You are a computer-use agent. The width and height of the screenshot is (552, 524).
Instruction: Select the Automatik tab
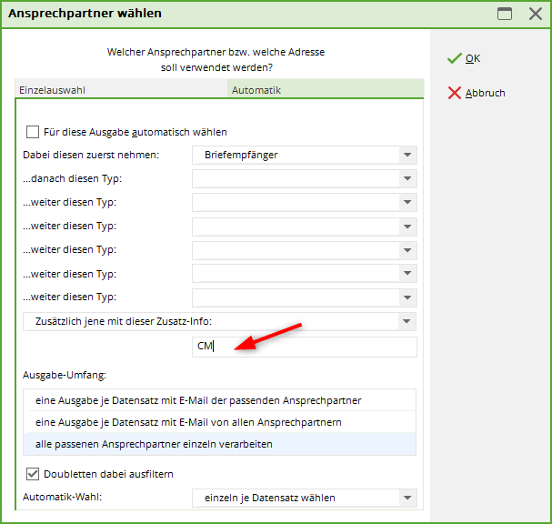pyautogui.click(x=325, y=90)
